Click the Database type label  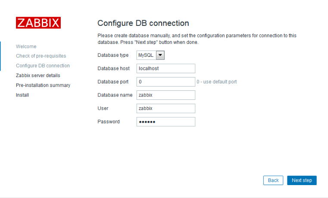(113, 55)
